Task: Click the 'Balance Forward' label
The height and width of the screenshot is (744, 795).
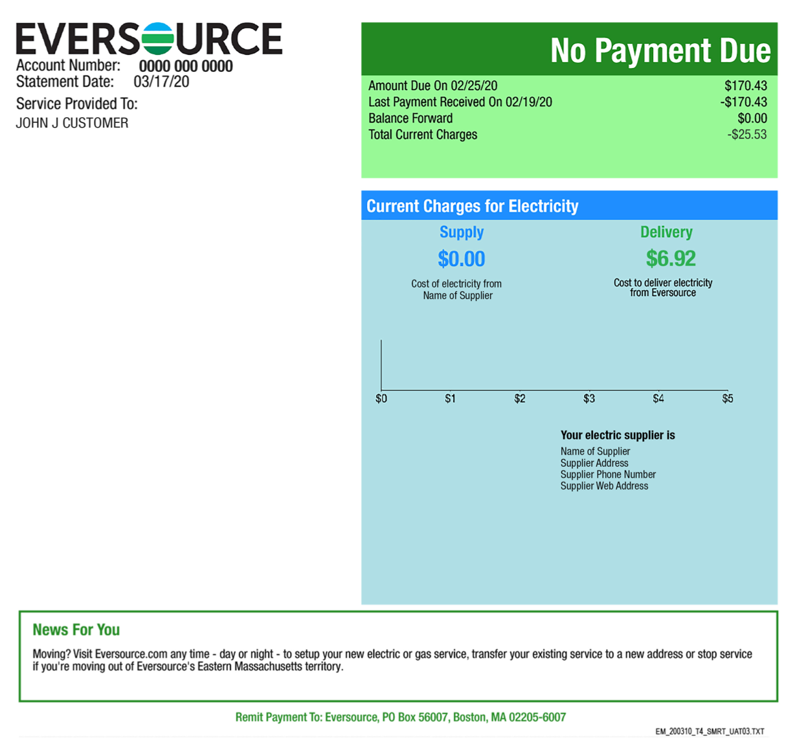Action: click(x=410, y=118)
